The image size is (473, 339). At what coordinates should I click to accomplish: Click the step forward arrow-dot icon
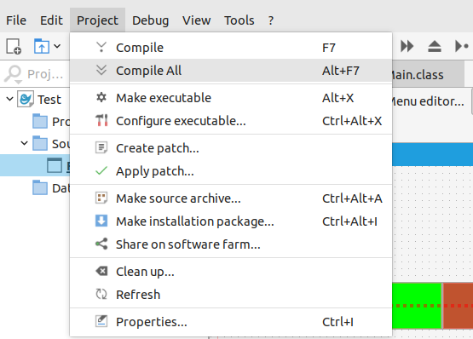(462, 46)
